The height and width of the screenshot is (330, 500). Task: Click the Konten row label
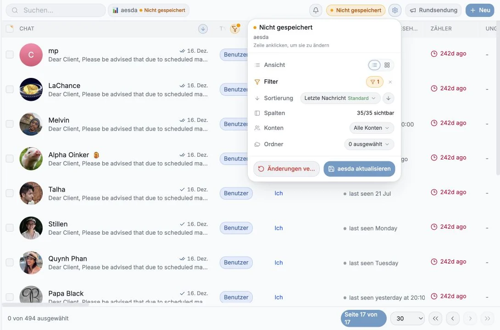tap(273, 128)
